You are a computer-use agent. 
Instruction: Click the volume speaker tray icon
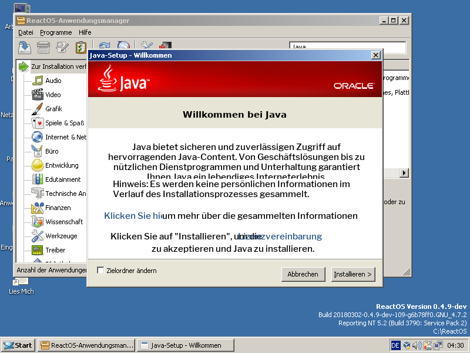[x=417, y=345]
